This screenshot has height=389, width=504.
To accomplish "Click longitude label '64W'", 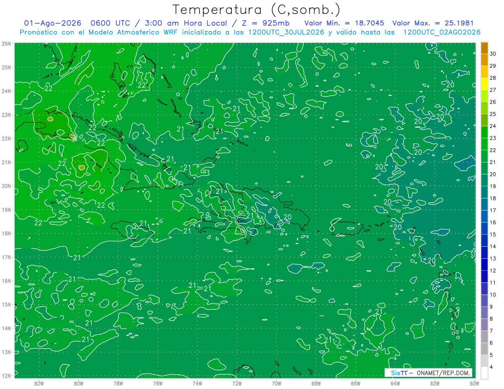I will tap(395, 383).
